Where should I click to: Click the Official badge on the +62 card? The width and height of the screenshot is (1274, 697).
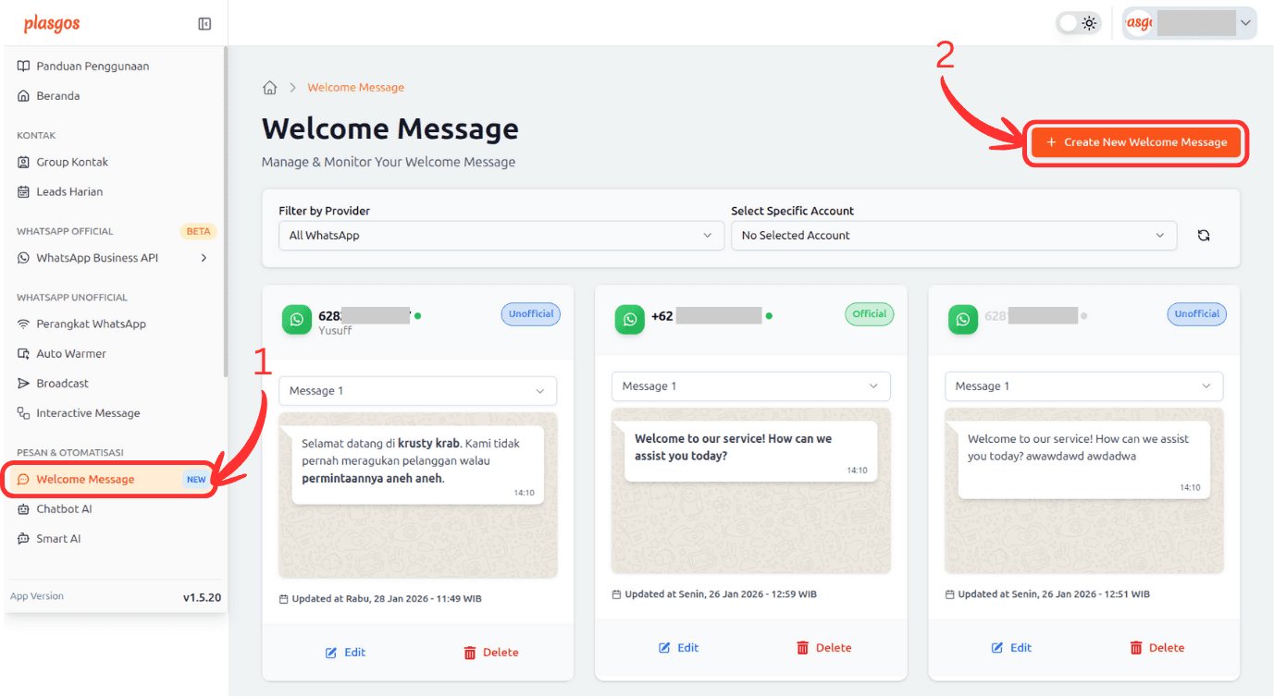coord(869,313)
